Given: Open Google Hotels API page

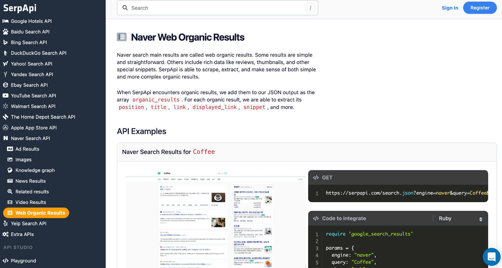Looking at the screenshot, I should click(x=31, y=21).
